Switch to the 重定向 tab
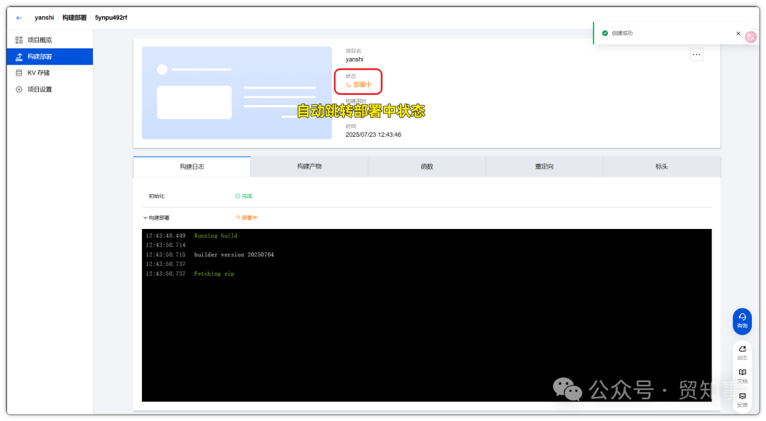The height and width of the screenshot is (421, 766). (544, 167)
